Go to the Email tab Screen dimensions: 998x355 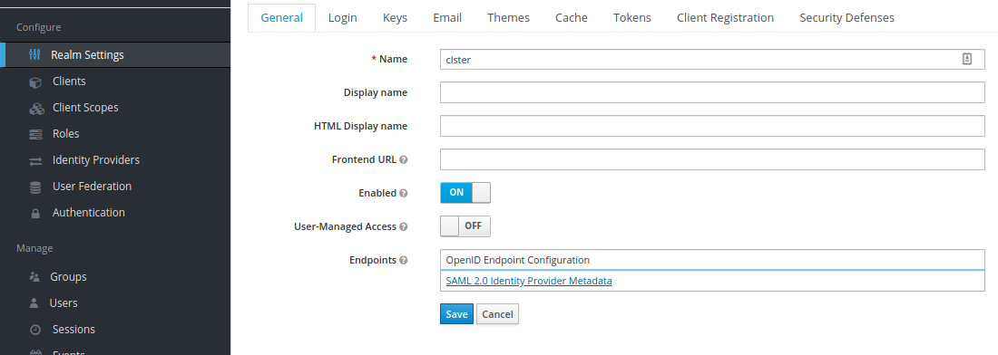coord(447,18)
